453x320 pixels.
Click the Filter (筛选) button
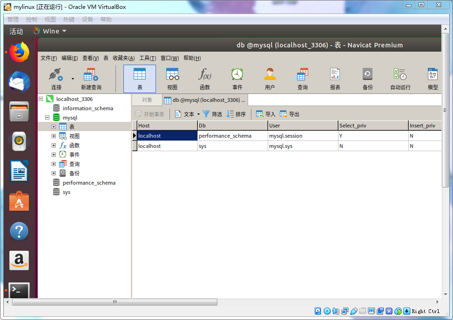pos(212,114)
